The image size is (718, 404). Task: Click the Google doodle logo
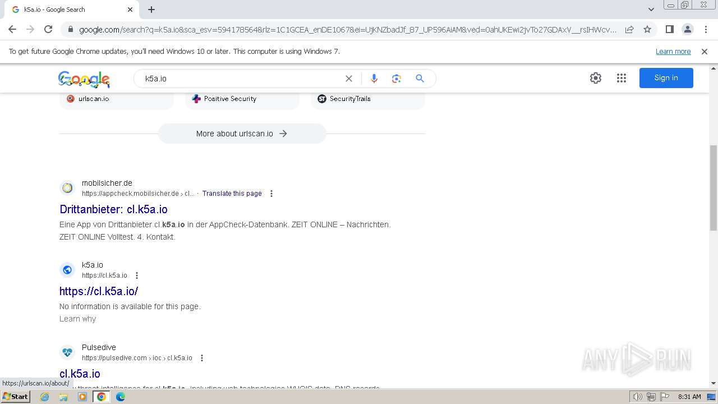(x=84, y=79)
